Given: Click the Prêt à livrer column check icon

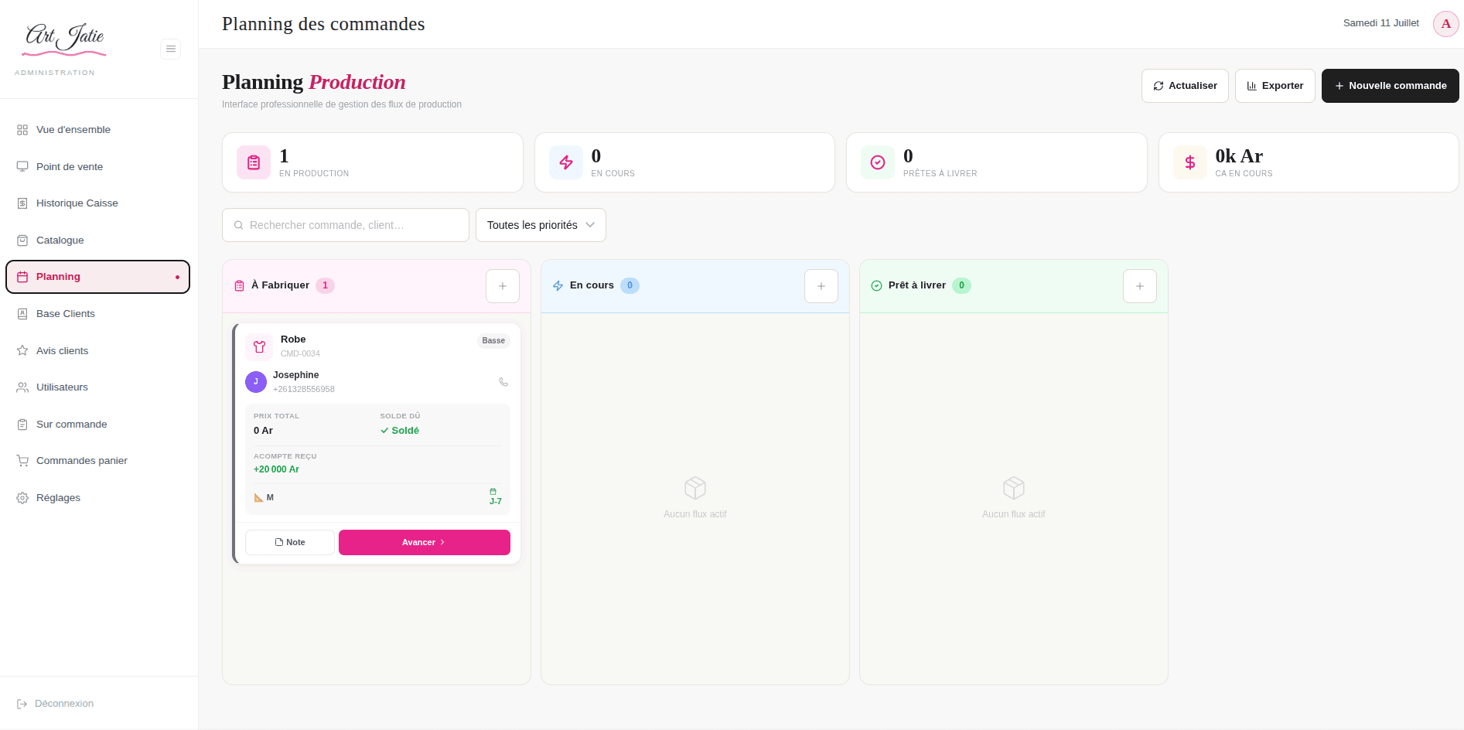Looking at the screenshot, I should (x=877, y=286).
